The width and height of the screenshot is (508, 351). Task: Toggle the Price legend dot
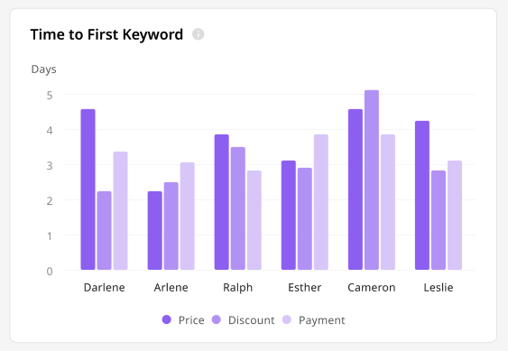[x=167, y=319]
